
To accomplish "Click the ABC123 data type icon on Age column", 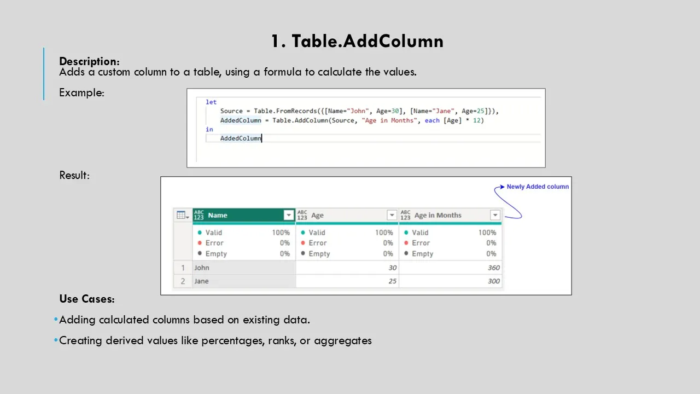I will [x=302, y=215].
